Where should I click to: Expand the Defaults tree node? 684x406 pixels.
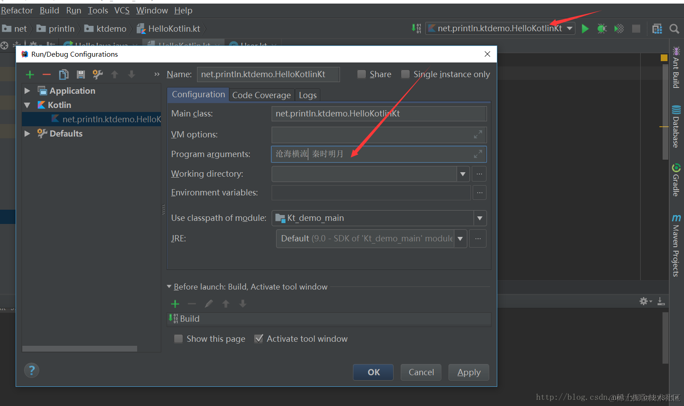tap(27, 134)
